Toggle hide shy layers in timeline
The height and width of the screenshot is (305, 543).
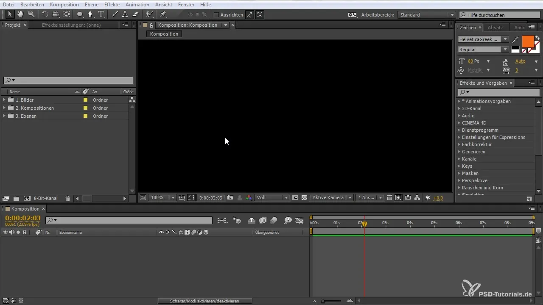tap(251, 220)
